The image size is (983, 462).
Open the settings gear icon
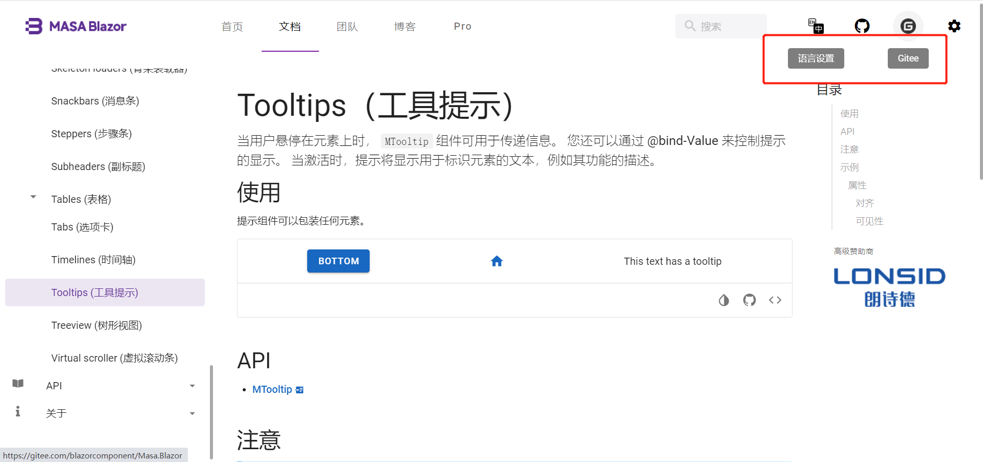[x=954, y=26]
